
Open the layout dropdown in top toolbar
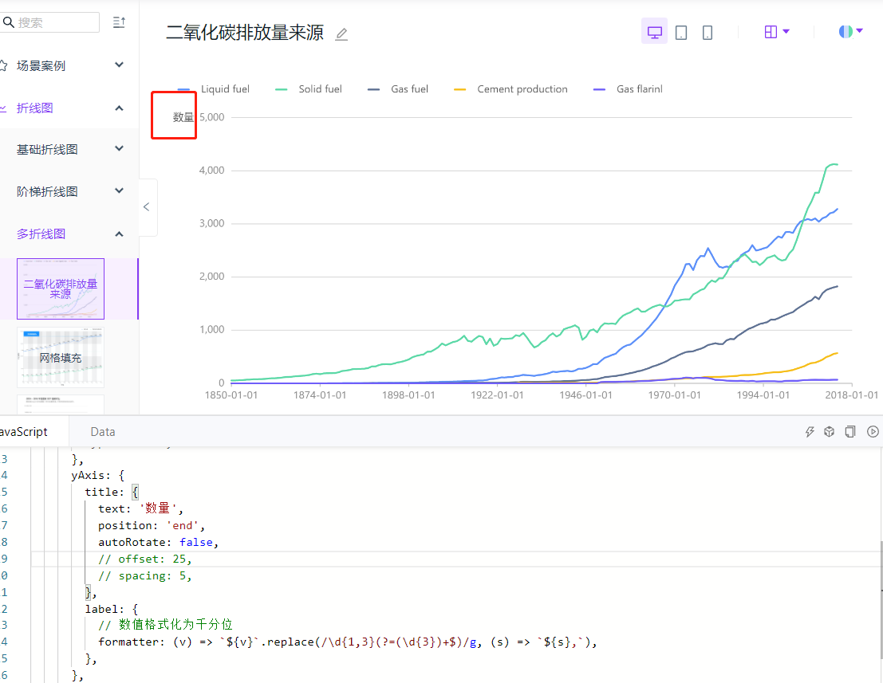tap(776, 32)
